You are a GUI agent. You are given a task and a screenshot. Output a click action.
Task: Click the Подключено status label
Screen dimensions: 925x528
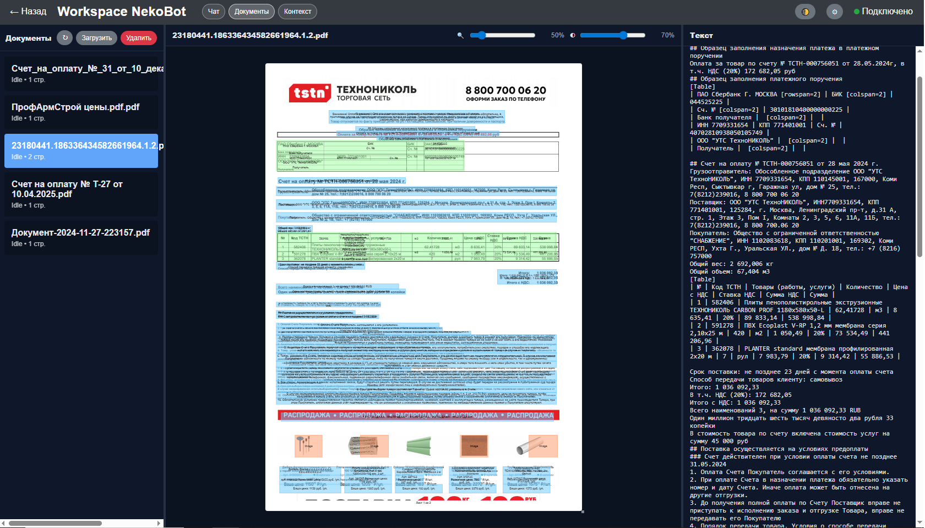coord(887,12)
